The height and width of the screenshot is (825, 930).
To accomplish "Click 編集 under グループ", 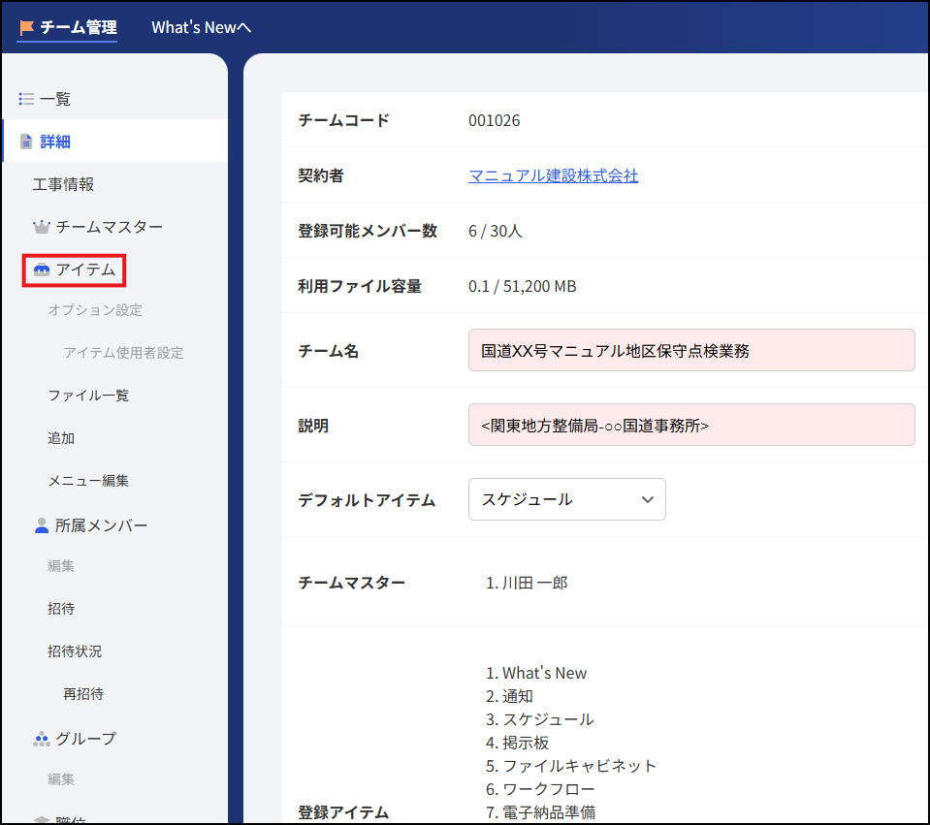I will pos(61,779).
